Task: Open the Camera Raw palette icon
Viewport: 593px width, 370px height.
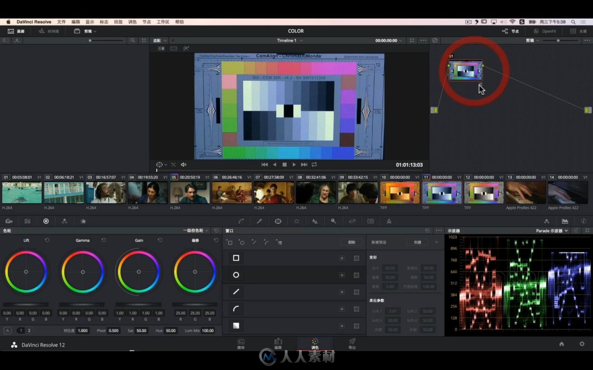Action: (9, 221)
